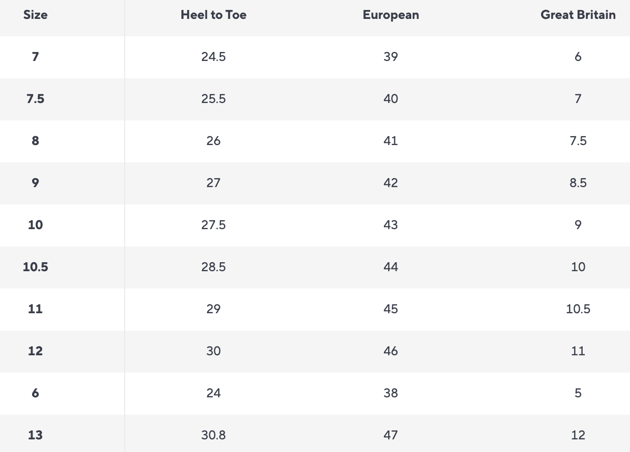Image resolution: width=630 pixels, height=452 pixels.
Task: Click the Size column header
Action: (35, 15)
